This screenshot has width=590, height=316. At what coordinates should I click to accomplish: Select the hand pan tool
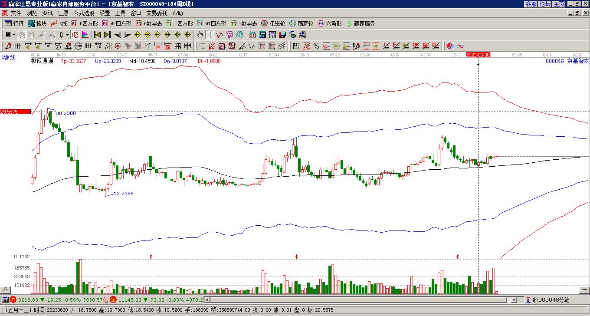pos(200,35)
